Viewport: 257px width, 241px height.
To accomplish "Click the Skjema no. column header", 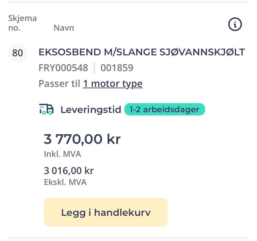I will pos(22,23).
